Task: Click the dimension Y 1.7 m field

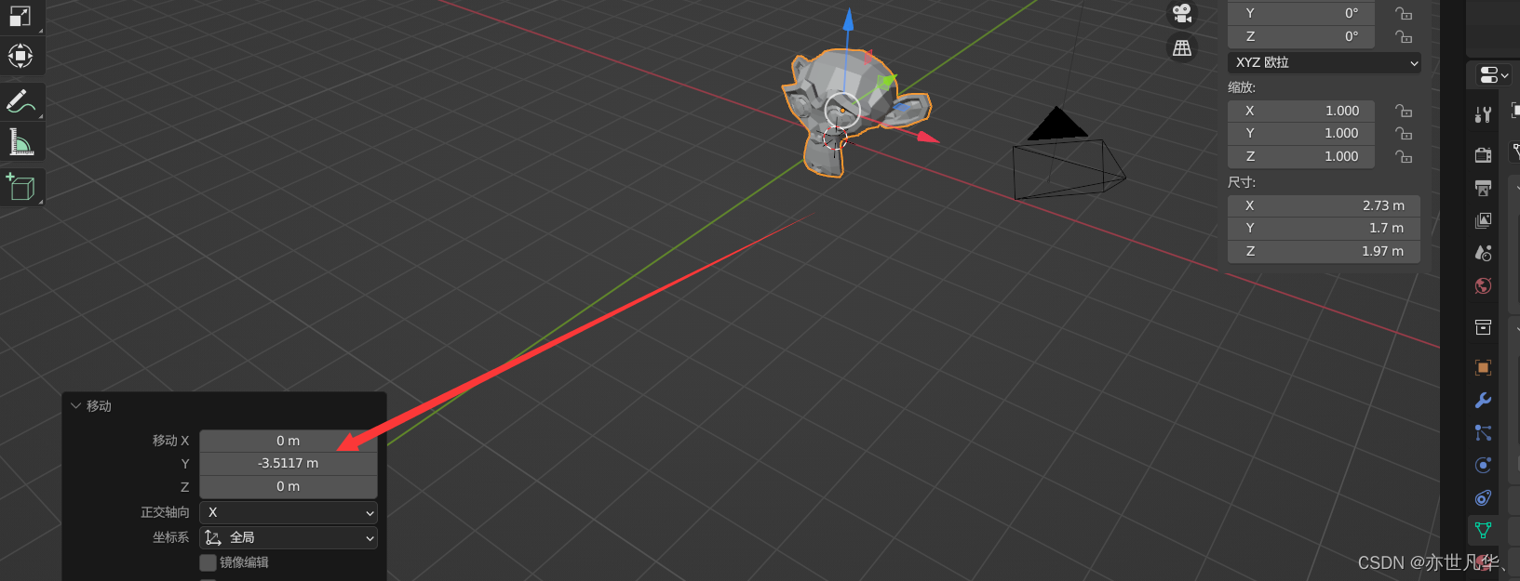Action: click(x=1324, y=228)
